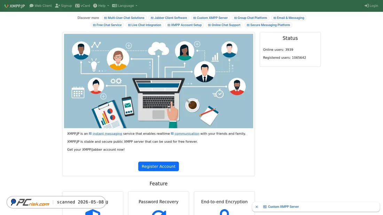Open the vCard navigation item

pos(83,6)
